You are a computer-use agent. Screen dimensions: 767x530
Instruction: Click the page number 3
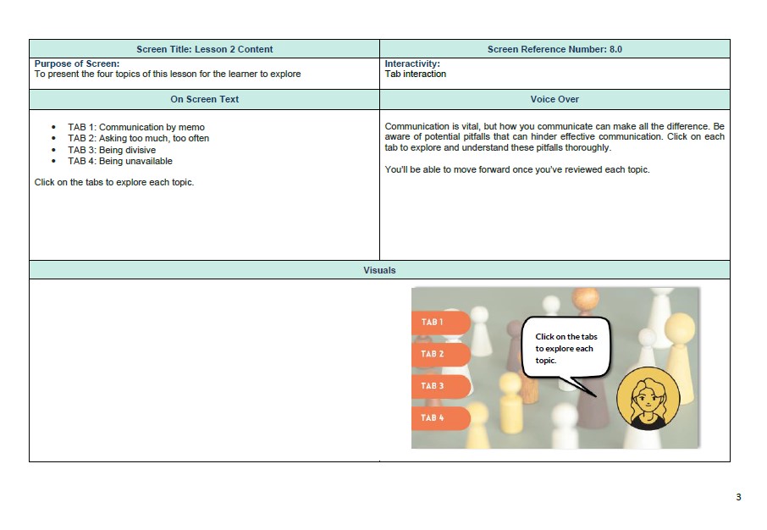click(738, 497)
